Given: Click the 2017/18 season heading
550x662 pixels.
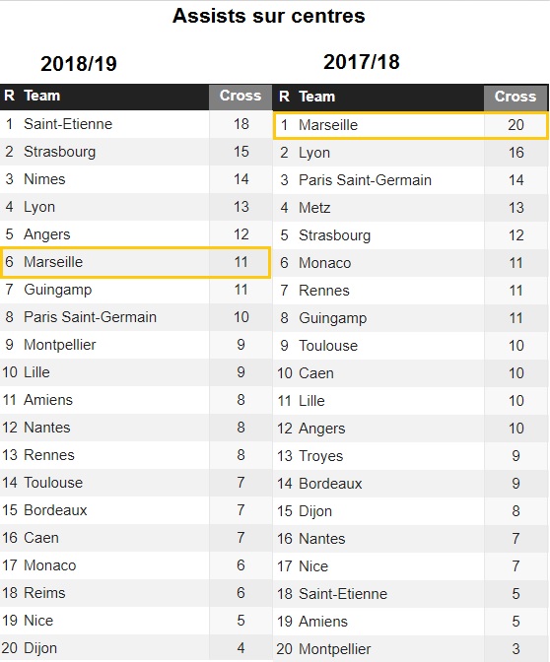Looking at the screenshot, I should (x=362, y=62).
